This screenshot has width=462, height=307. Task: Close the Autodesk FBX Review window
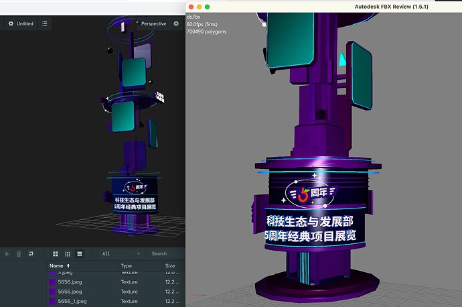191,7
